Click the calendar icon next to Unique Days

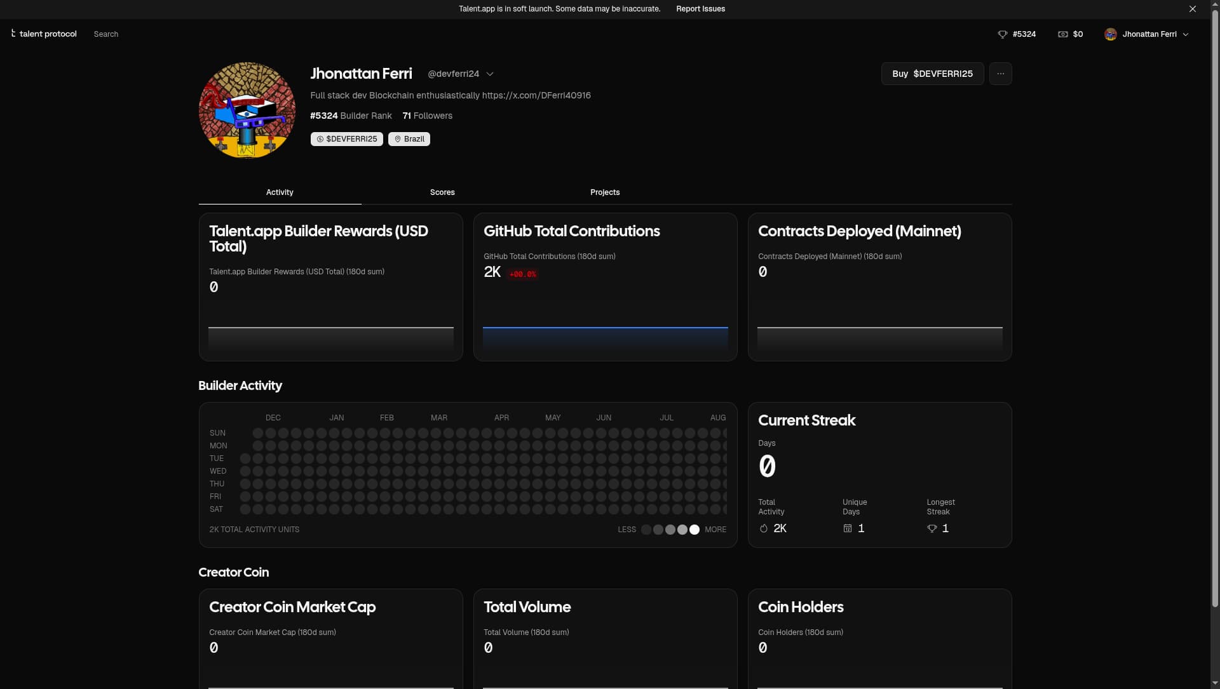click(x=847, y=528)
